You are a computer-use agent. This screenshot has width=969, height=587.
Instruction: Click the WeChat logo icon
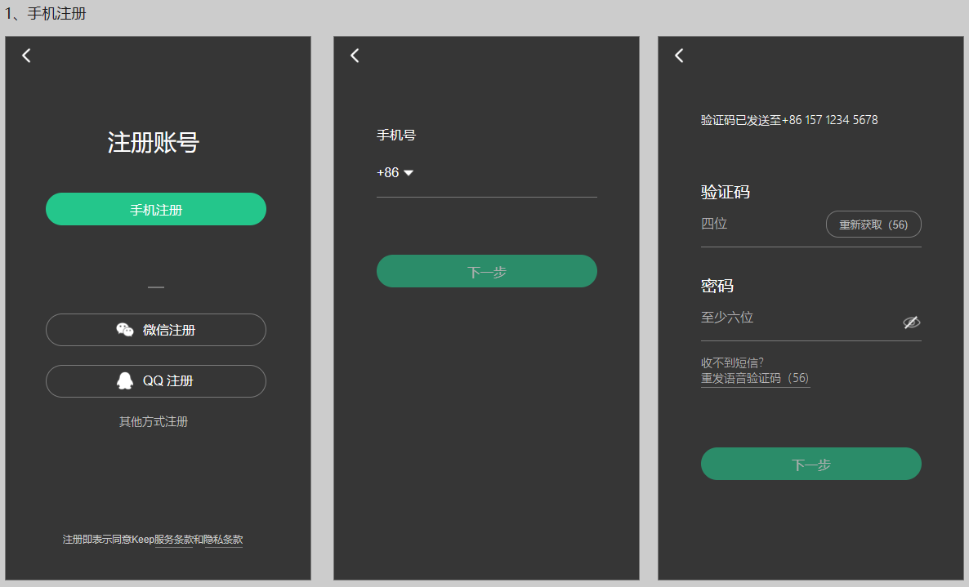pyautogui.click(x=124, y=330)
